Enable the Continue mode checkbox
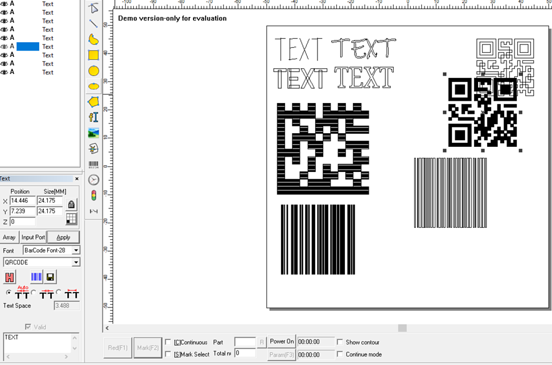The height and width of the screenshot is (365, 552). coord(340,354)
